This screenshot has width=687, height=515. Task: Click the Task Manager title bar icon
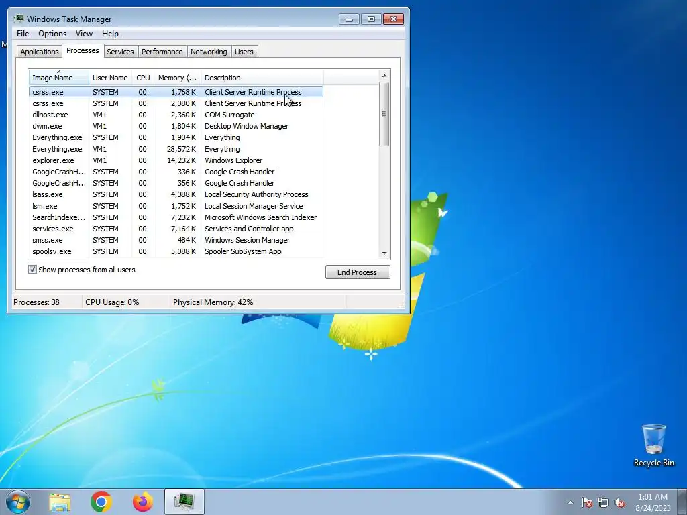18,19
